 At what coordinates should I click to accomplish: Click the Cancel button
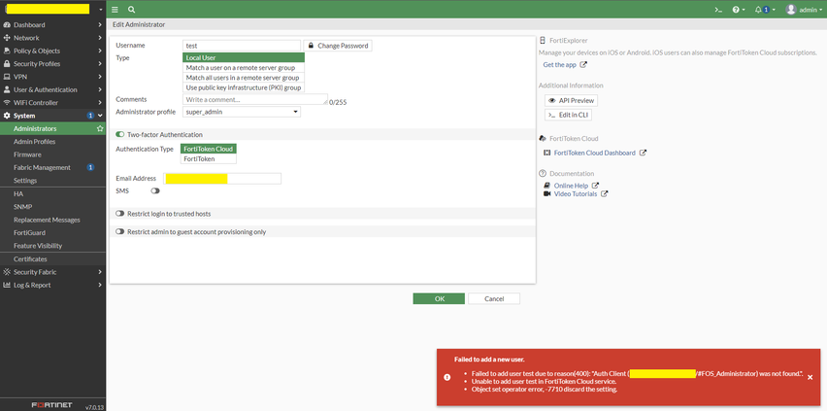pos(494,299)
